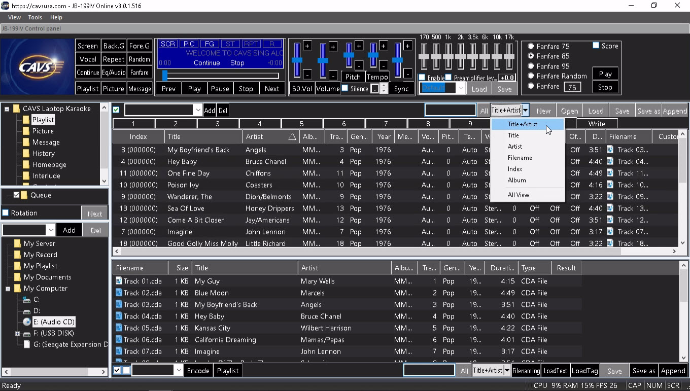Open the top Title+Artist search dropdown arrow
Viewport: 690px width, 391px height.
(x=526, y=111)
